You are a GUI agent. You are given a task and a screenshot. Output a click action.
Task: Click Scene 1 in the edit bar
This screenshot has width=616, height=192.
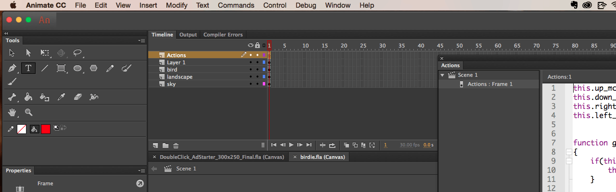click(186, 168)
